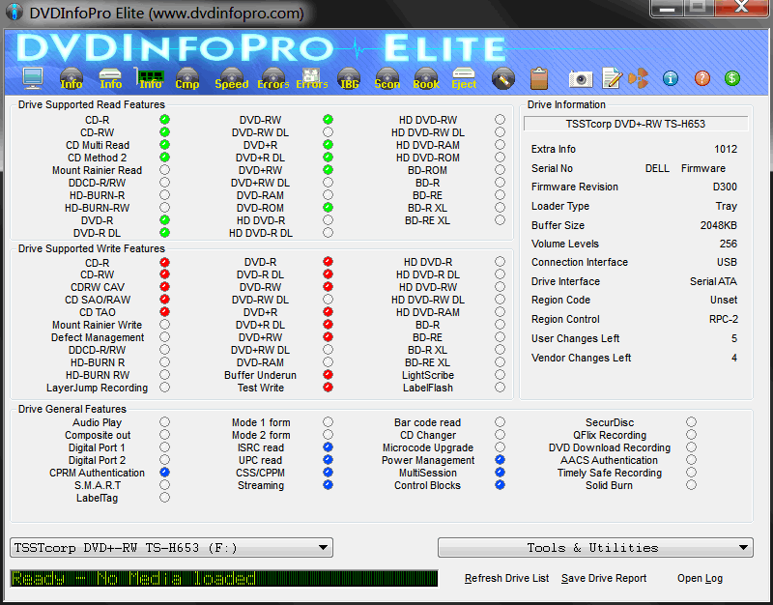This screenshot has width=773, height=605.
Task: Open the Book type tool
Action: (426, 79)
